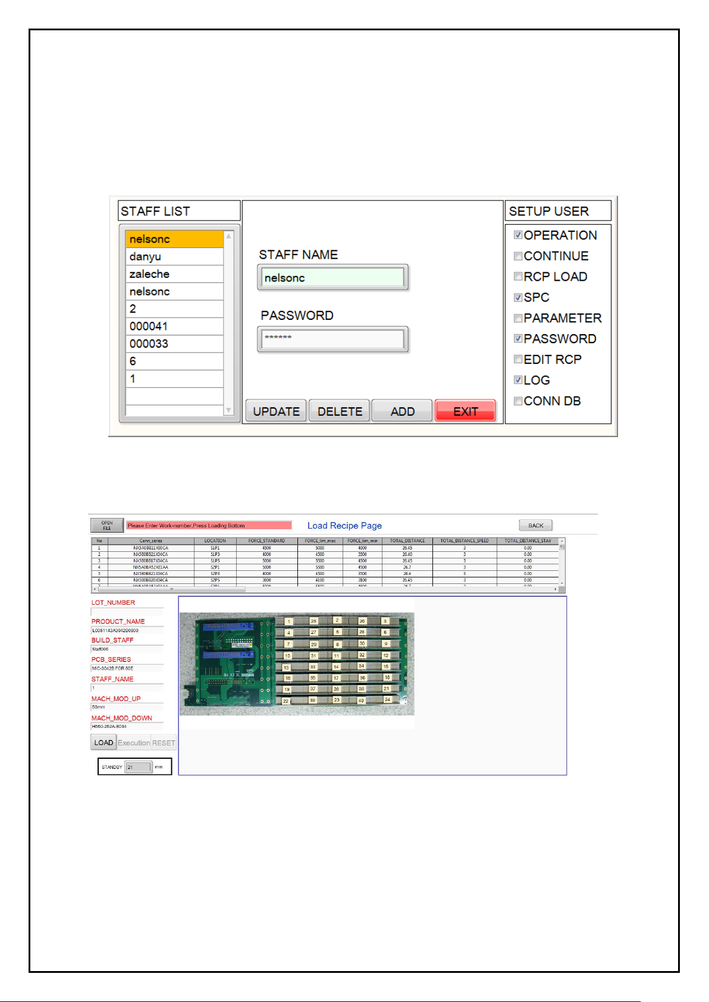Check the EDIT RCP checkbox
The image size is (709, 1002).
click(x=518, y=359)
